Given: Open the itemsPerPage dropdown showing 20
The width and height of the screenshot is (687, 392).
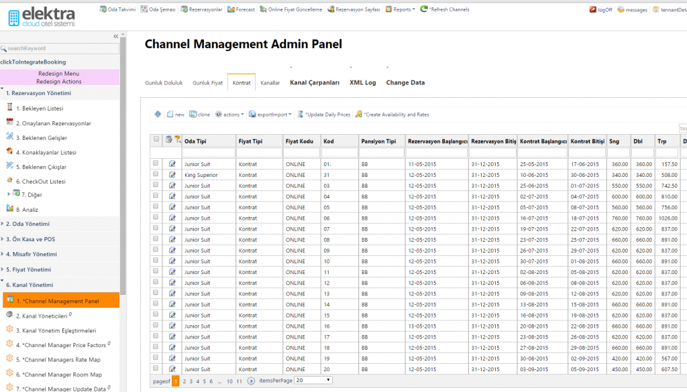Looking at the screenshot, I should tap(313, 380).
